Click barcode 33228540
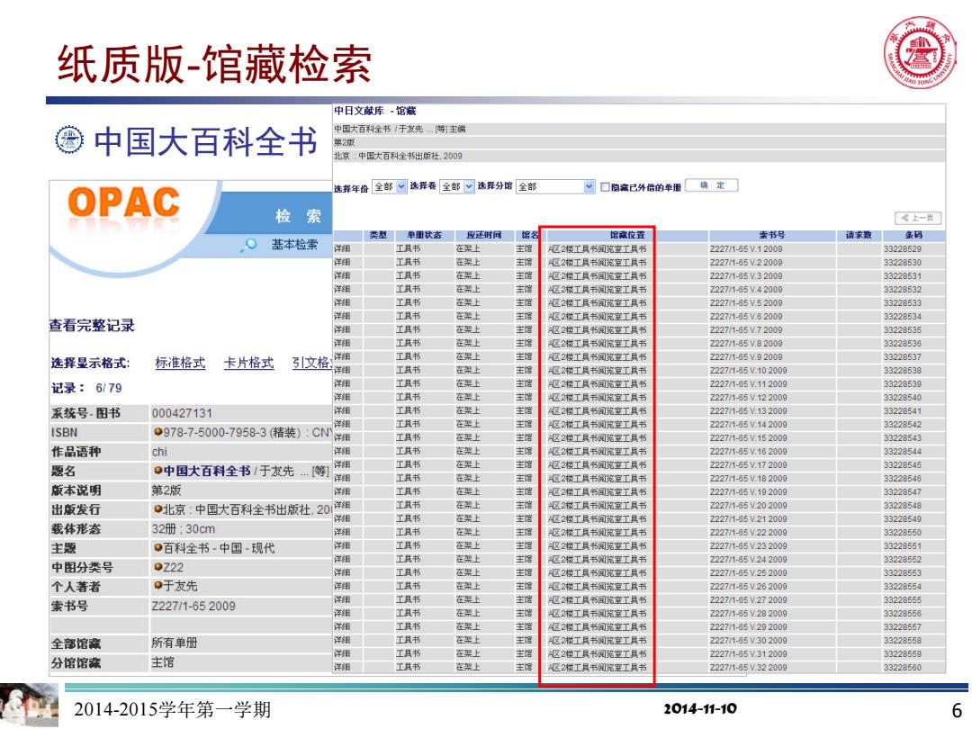The image size is (972, 729). [x=903, y=398]
